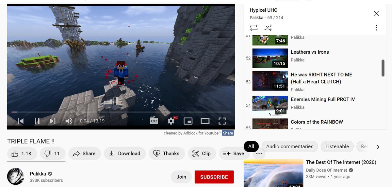Screen dimensions: 392x187
Task: Seek on the video progress bar
Action: (x=121, y=112)
